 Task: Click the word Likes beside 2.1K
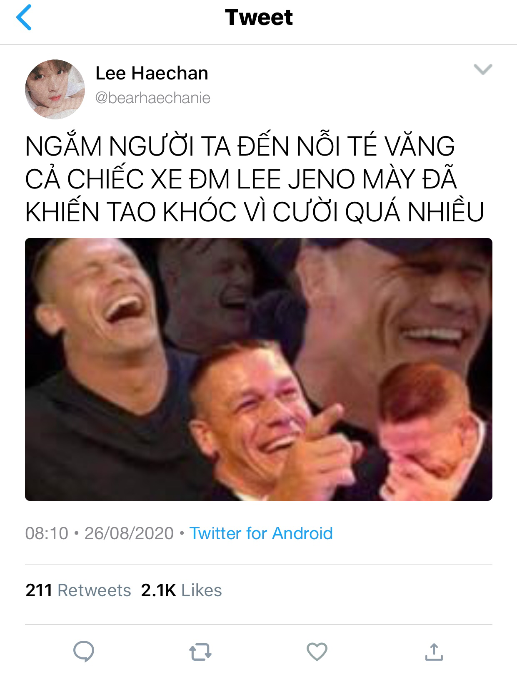[202, 590]
